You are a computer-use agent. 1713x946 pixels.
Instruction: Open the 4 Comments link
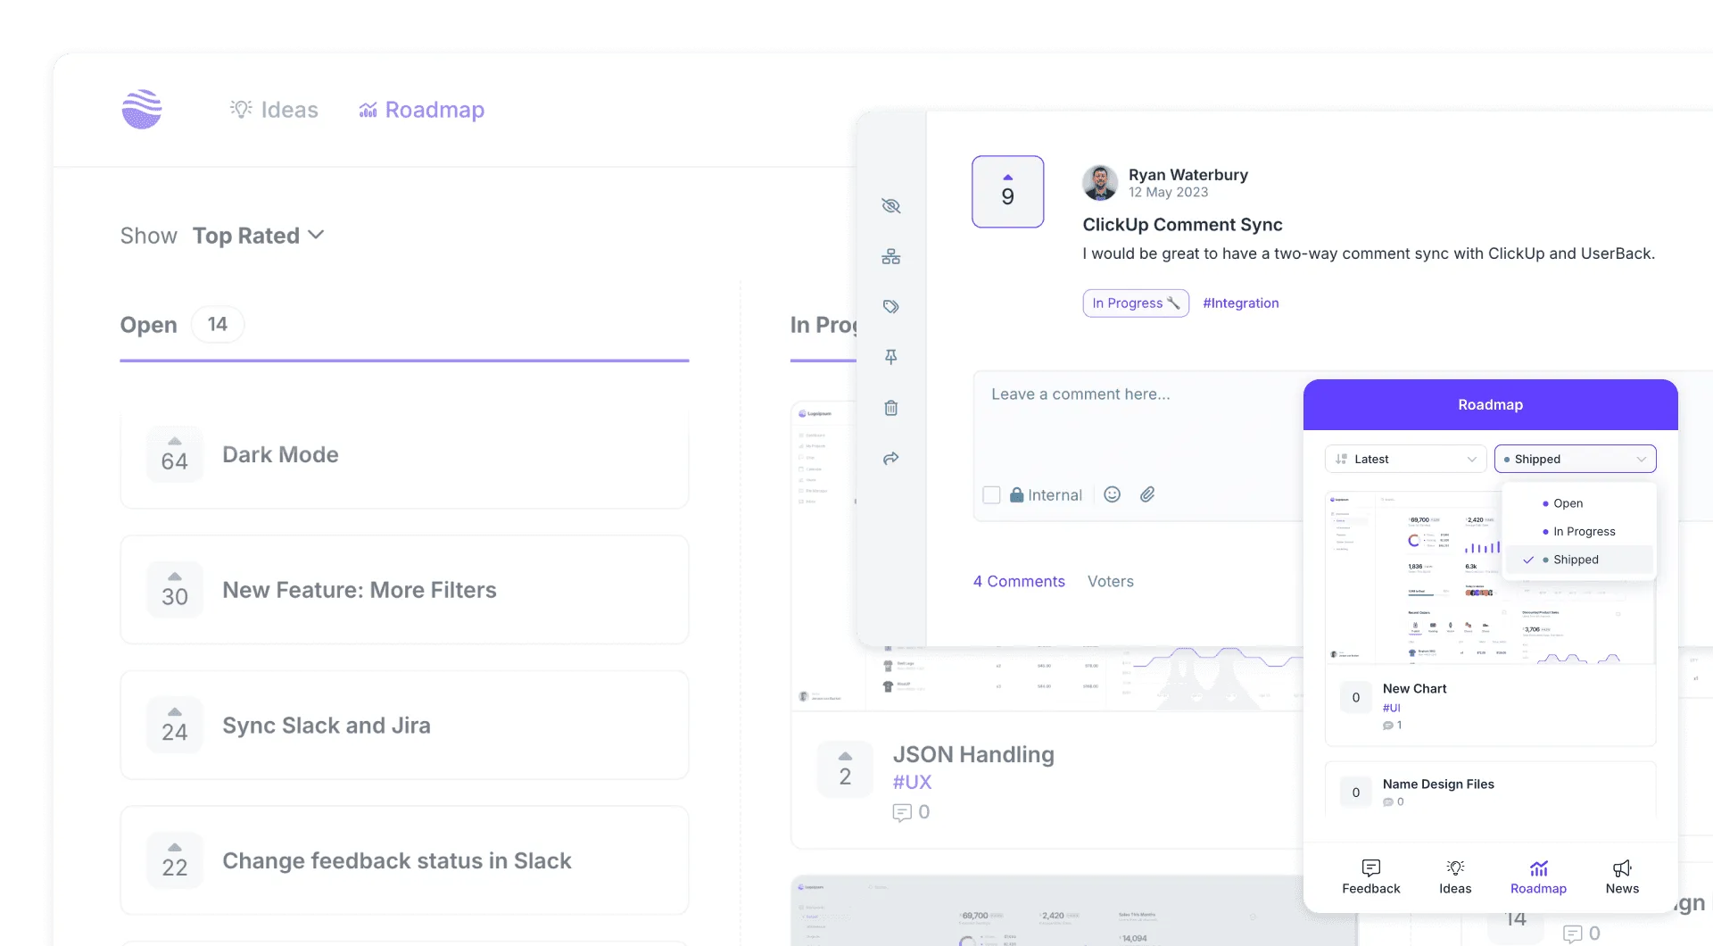coord(1018,581)
